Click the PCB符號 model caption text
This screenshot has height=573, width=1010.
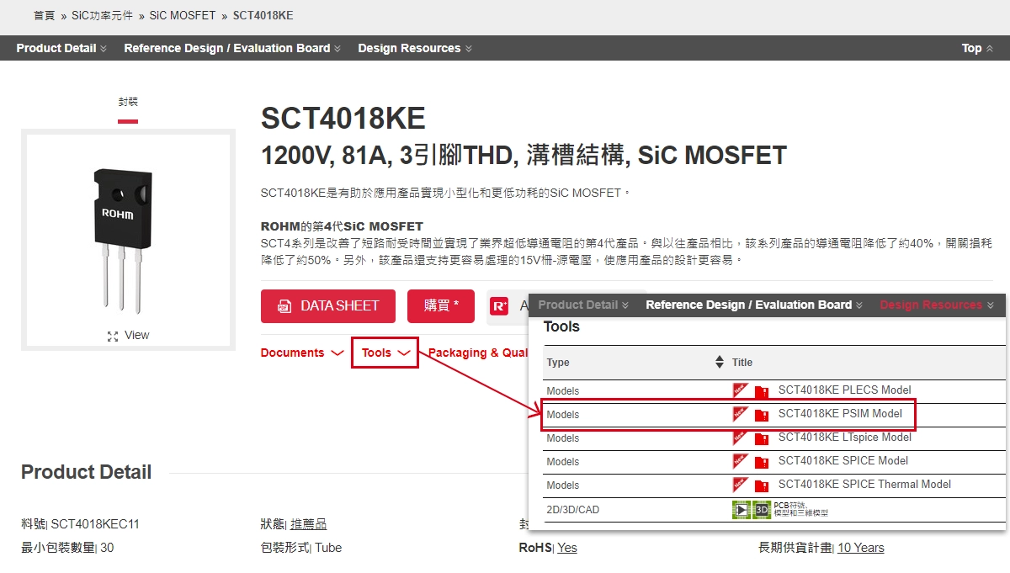pos(801,509)
